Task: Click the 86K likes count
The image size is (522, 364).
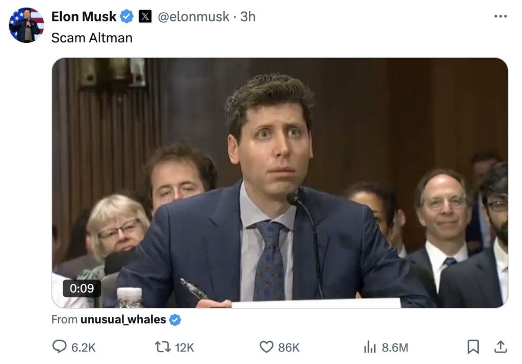Action: tap(289, 347)
